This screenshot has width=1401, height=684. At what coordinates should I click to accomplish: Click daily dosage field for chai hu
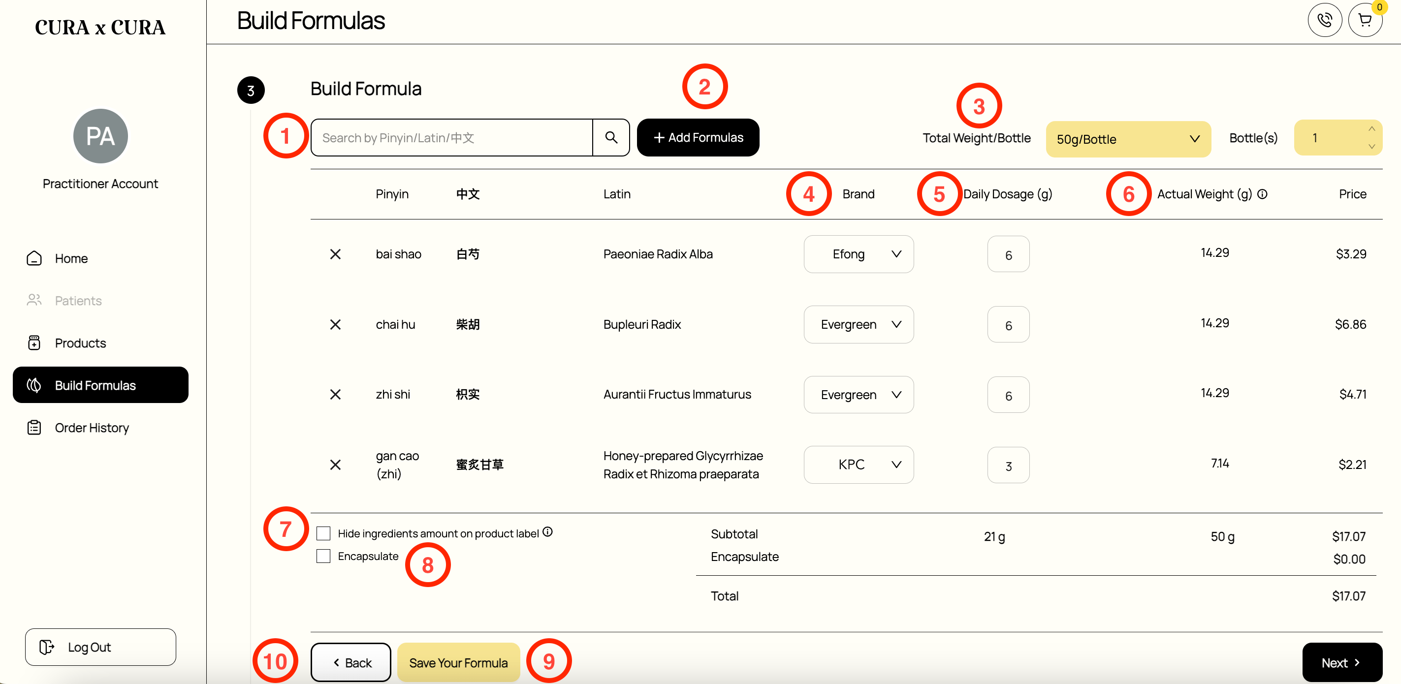click(x=1008, y=325)
